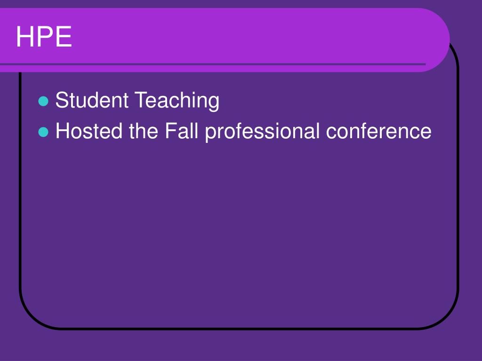Click the word Teaching in first bullet
Screen dimensions: 482x361
(177, 101)
